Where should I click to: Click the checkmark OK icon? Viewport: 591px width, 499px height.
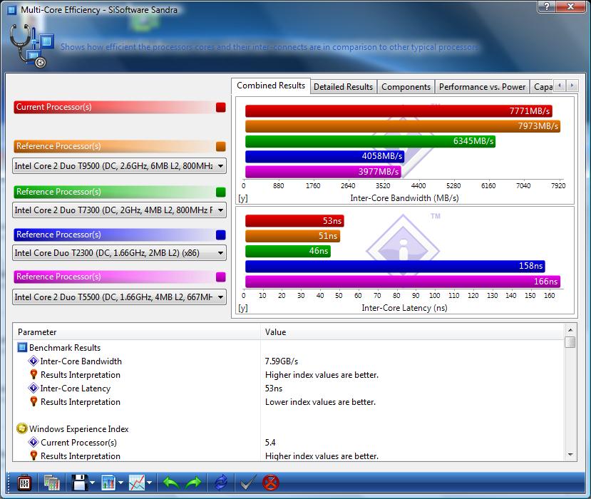pyautogui.click(x=248, y=483)
